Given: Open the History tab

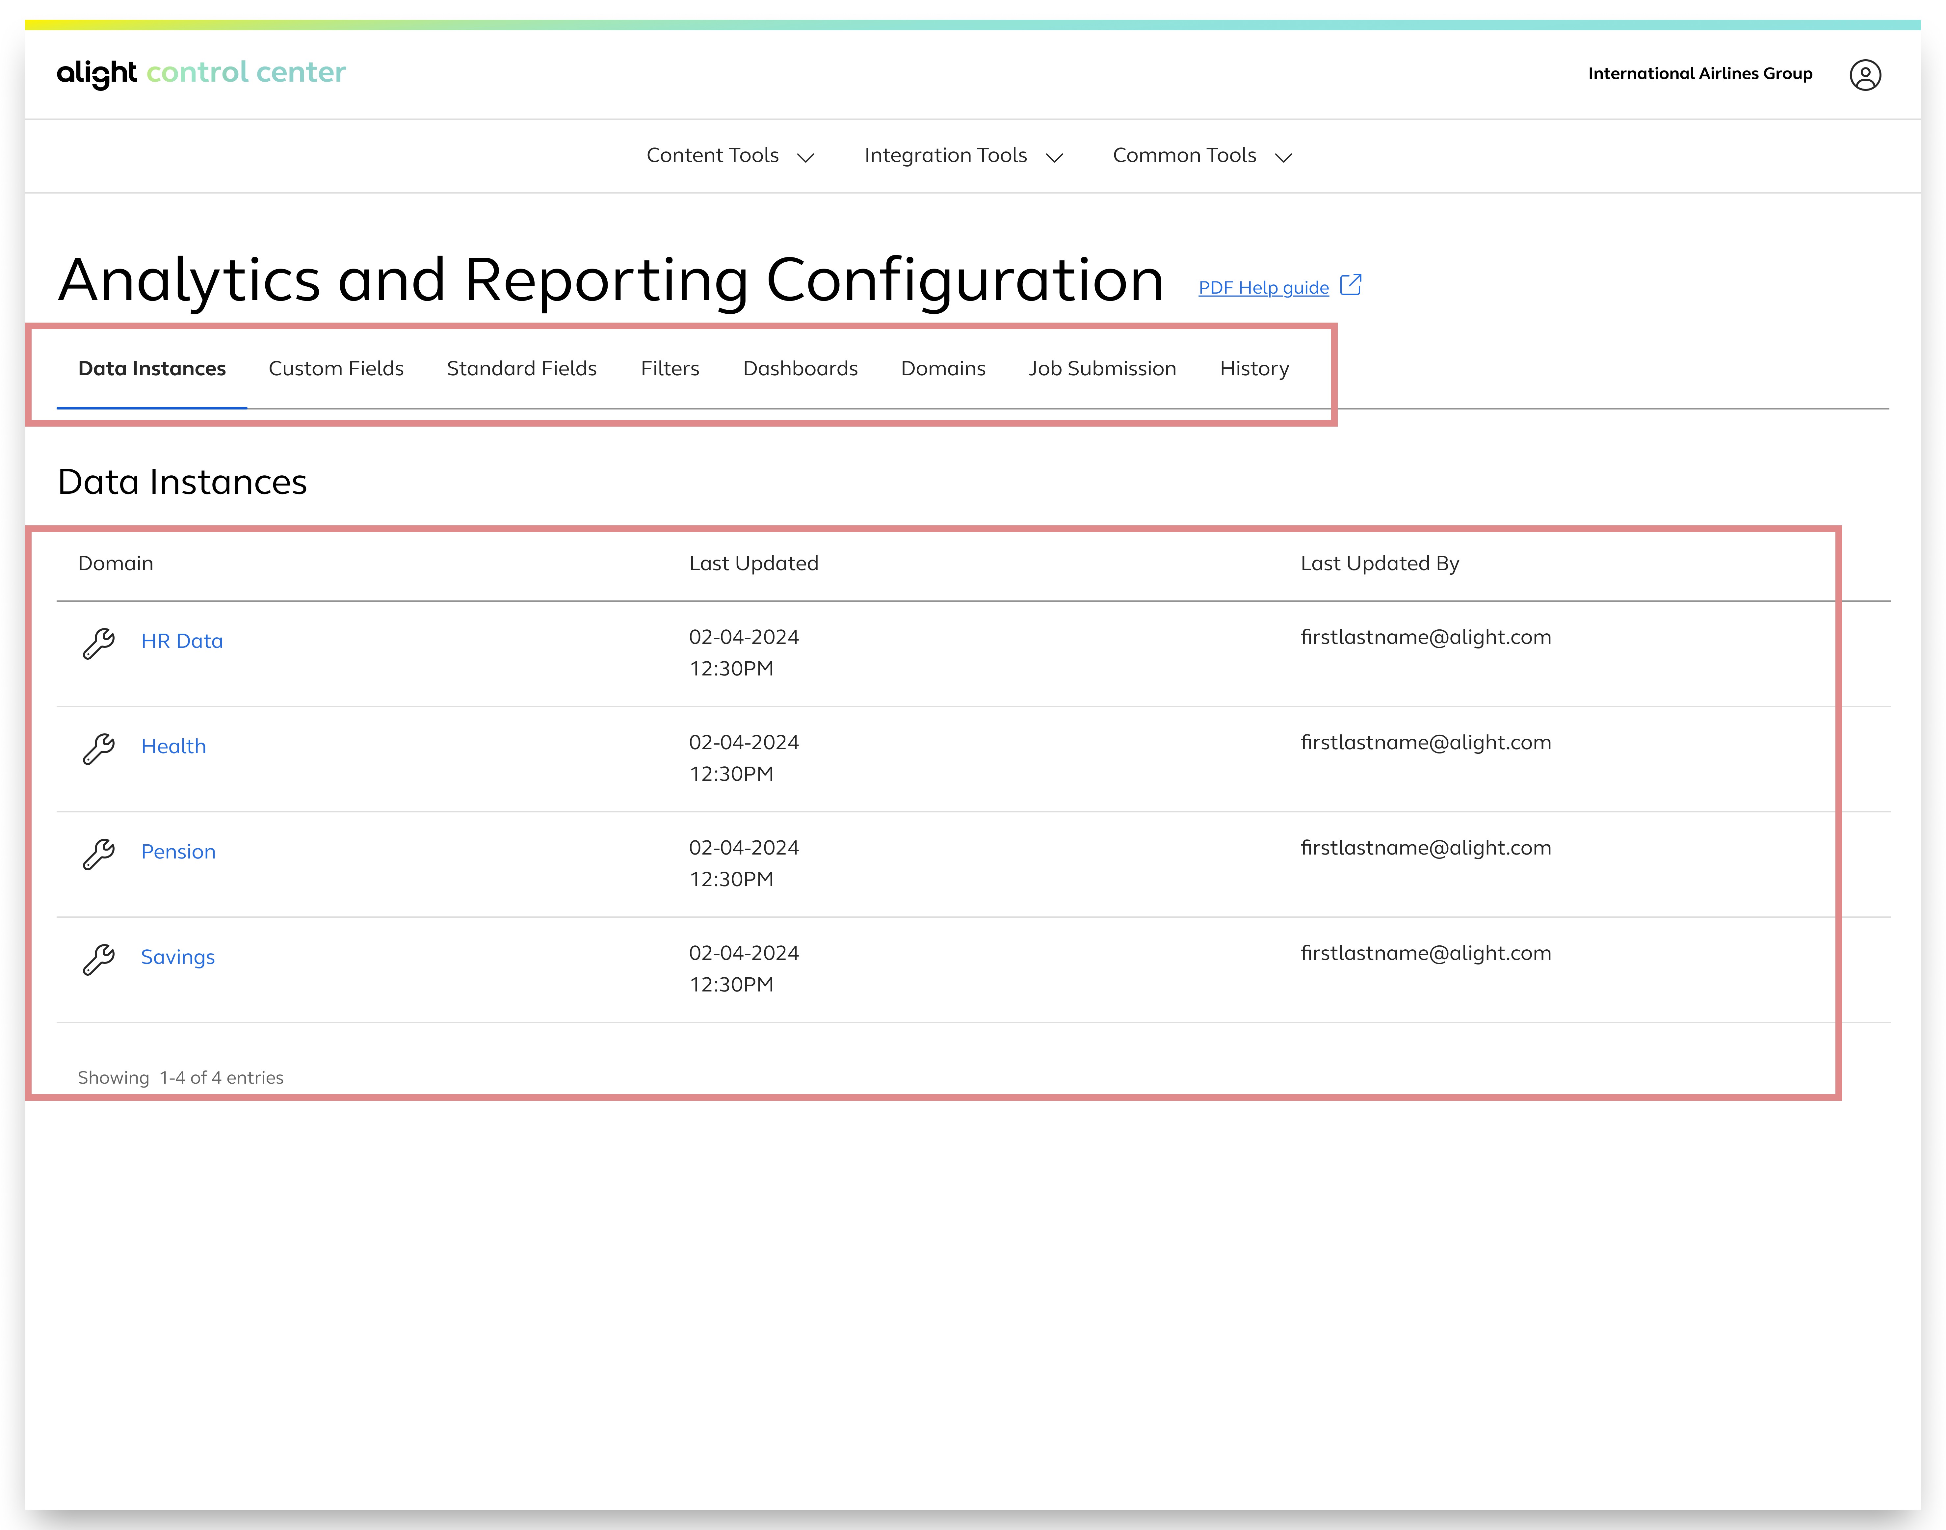Looking at the screenshot, I should (x=1254, y=368).
